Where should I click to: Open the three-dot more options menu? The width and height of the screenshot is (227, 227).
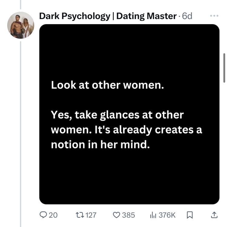214,16
